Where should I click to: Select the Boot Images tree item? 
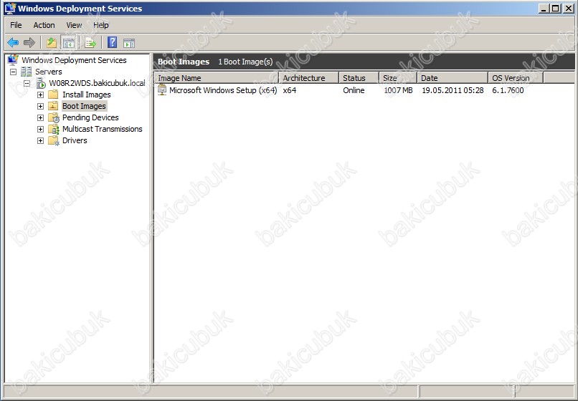(x=84, y=106)
